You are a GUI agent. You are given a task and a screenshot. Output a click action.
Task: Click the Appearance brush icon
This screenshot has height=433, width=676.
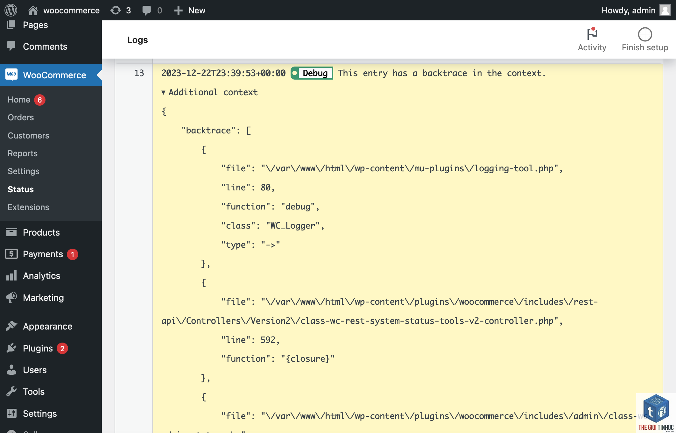11,326
